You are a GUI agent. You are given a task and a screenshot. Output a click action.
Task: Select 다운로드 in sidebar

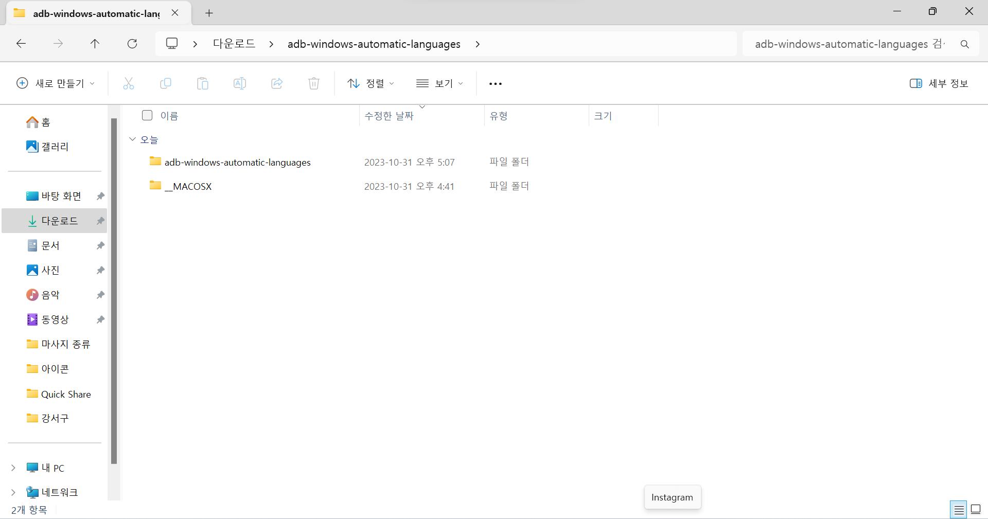point(54,221)
